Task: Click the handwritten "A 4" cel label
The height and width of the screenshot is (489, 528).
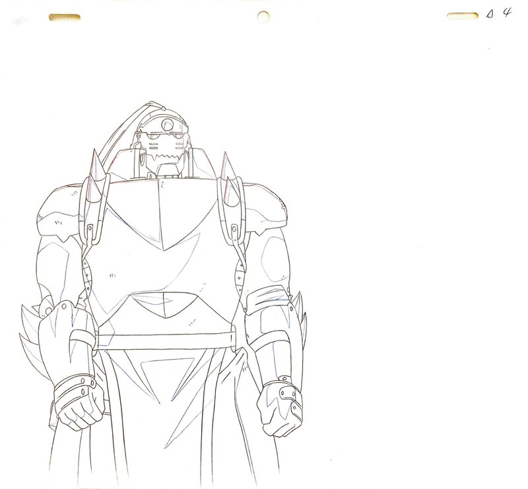Action: [499, 13]
